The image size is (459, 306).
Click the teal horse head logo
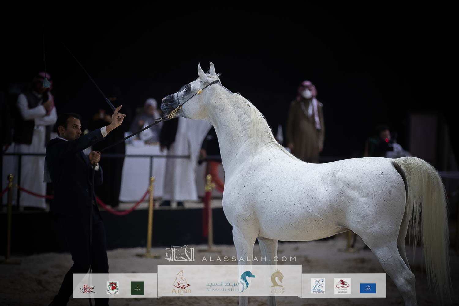coord(247,282)
